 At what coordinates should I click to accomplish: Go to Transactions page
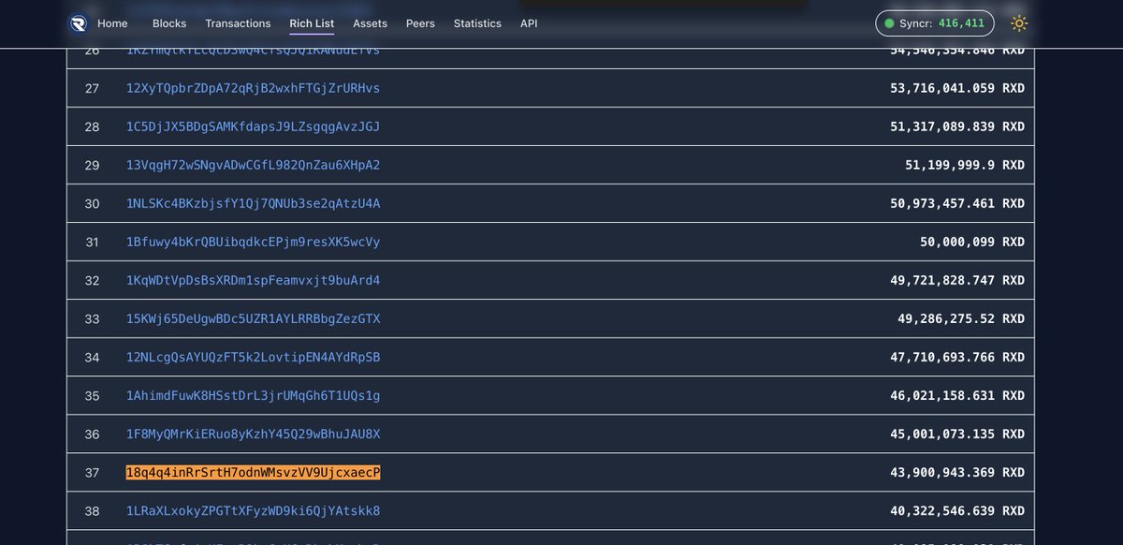238,23
